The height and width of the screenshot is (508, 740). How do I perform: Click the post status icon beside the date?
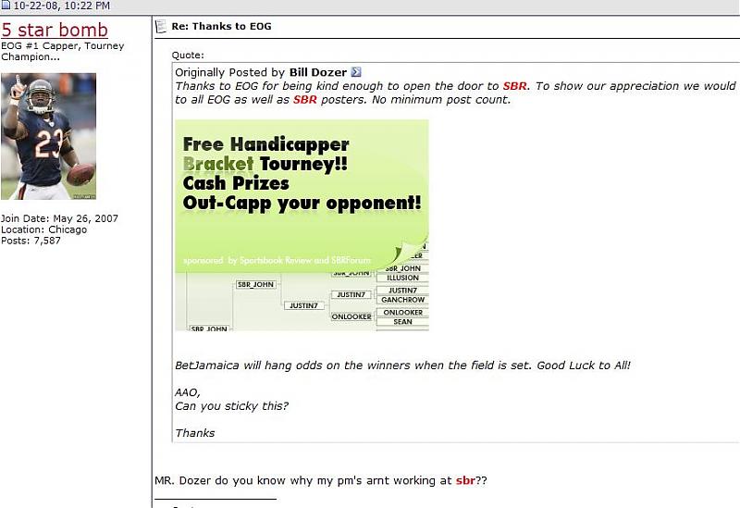click(x=6, y=6)
